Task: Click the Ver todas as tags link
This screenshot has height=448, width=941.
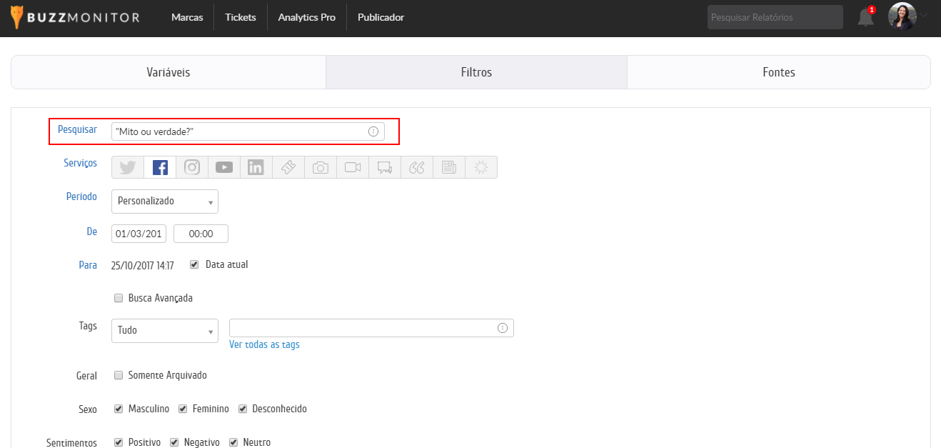Action: tap(264, 344)
